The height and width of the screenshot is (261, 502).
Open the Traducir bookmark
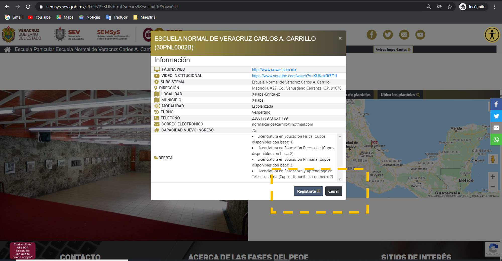[x=117, y=17]
